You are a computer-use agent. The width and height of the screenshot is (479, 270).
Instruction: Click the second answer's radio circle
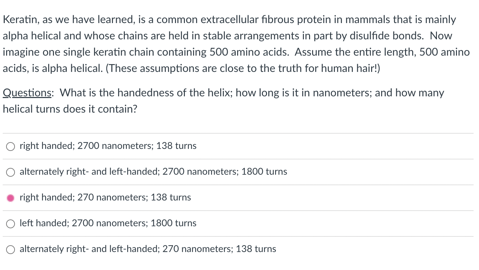click(x=10, y=172)
